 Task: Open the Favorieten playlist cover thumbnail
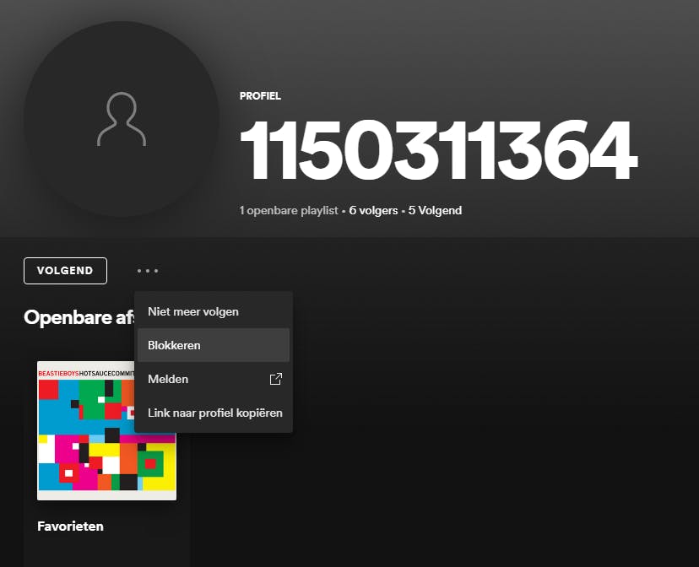(x=106, y=430)
